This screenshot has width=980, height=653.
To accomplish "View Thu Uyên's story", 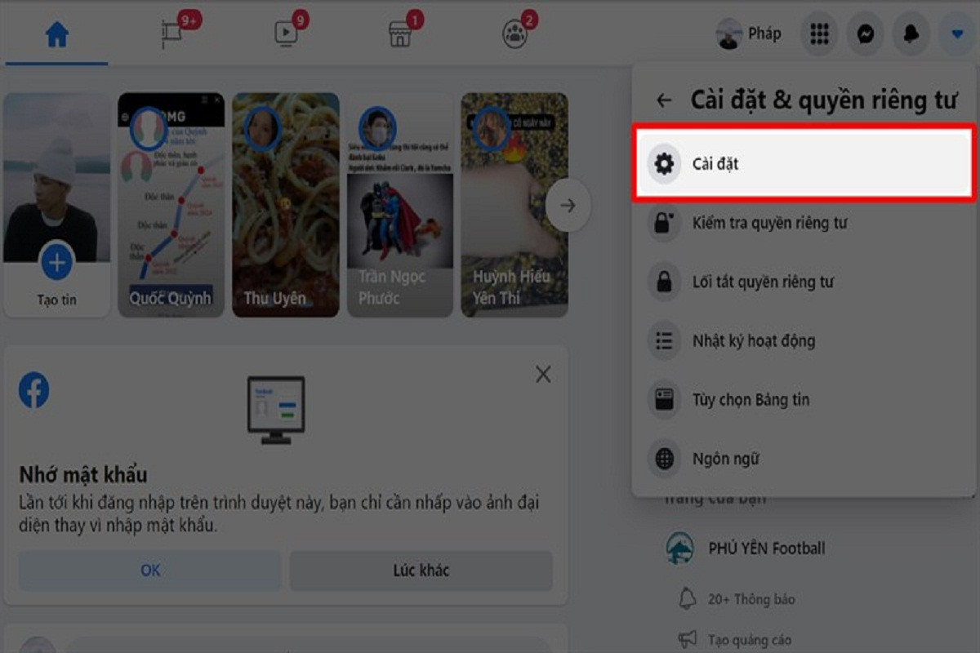I will [x=286, y=204].
